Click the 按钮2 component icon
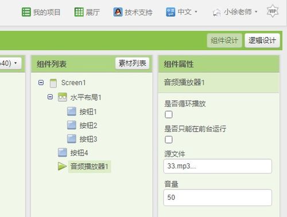 (72, 125)
